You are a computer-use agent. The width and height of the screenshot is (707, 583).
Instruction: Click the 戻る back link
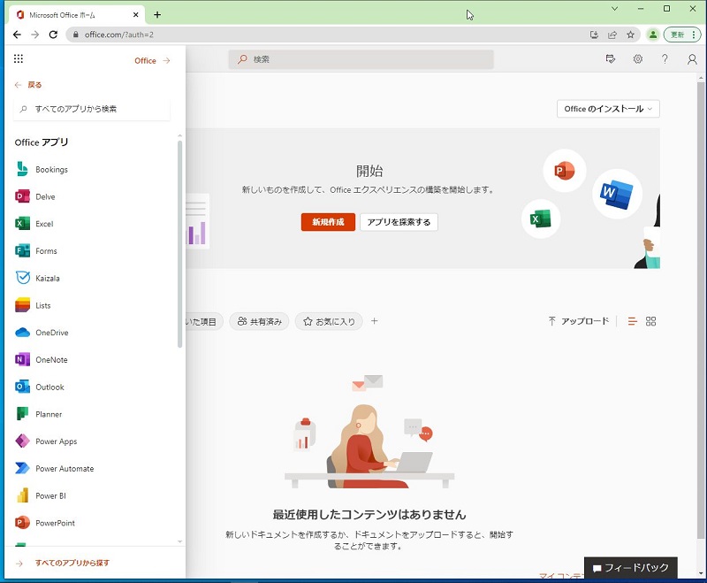coord(28,85)
